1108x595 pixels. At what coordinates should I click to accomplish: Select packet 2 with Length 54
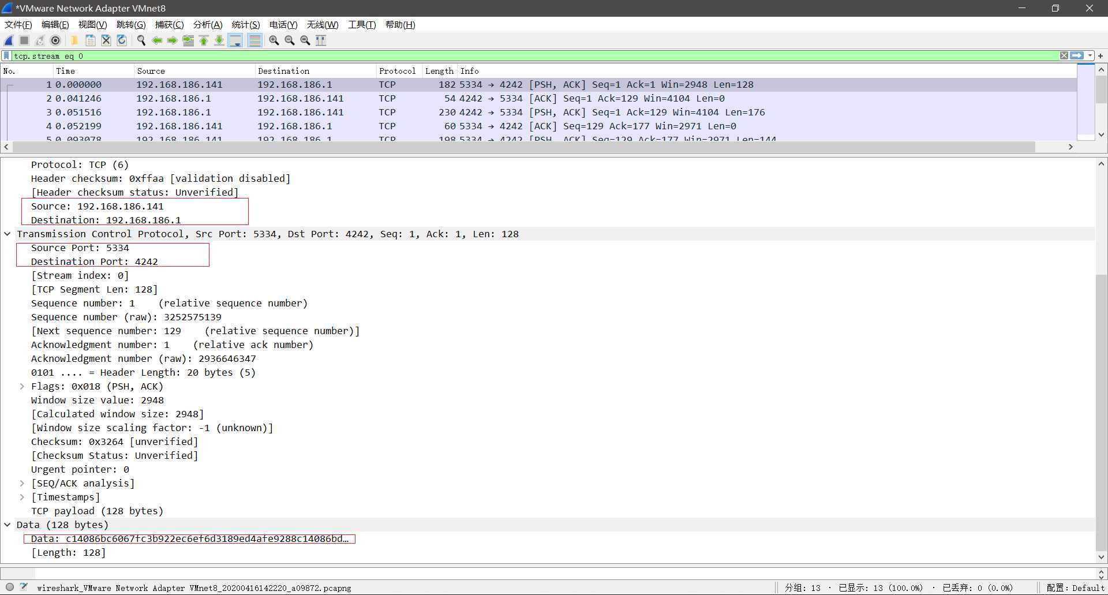(539, 98)
